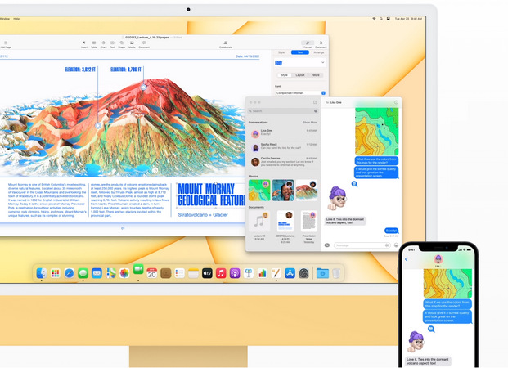
Task: Toggle the Format inspector in Pages
Action: pyautogui.click(x=308, y=44)
